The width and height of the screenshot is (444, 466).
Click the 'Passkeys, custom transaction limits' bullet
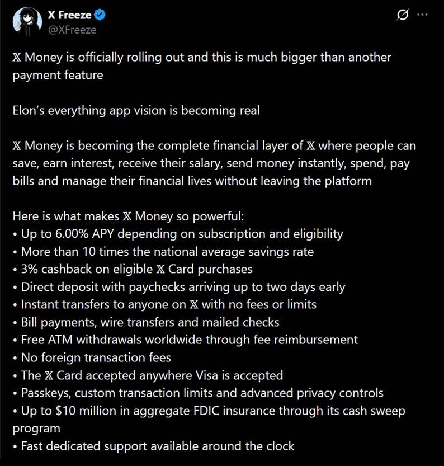coord(198,393)
